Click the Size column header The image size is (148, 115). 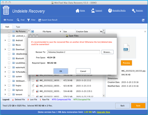[x=69, y=32]
